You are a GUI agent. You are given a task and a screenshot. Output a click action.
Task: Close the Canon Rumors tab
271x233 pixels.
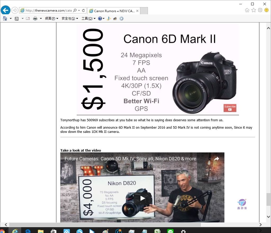point(137,11)
